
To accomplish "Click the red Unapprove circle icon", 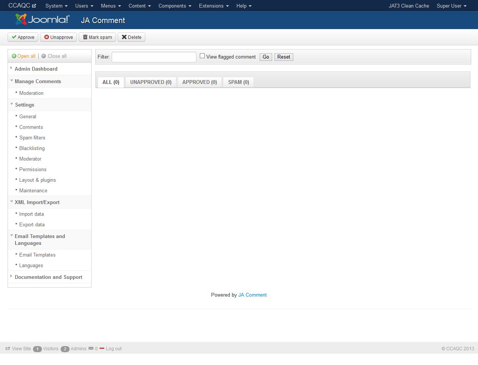I will (47, 37).
